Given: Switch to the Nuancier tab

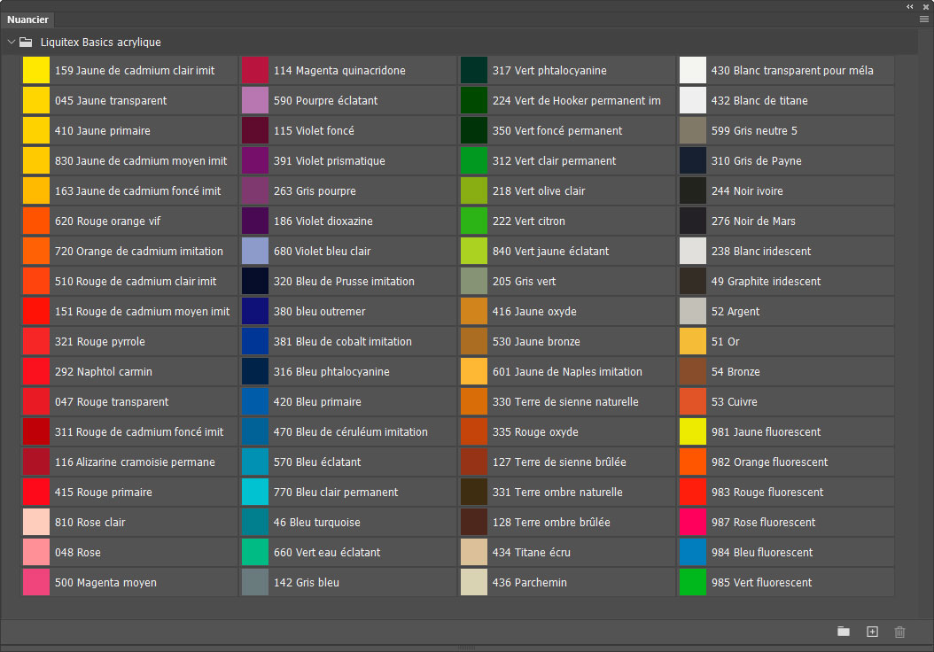Looking at the screenshot, I should tap(27, 19).
